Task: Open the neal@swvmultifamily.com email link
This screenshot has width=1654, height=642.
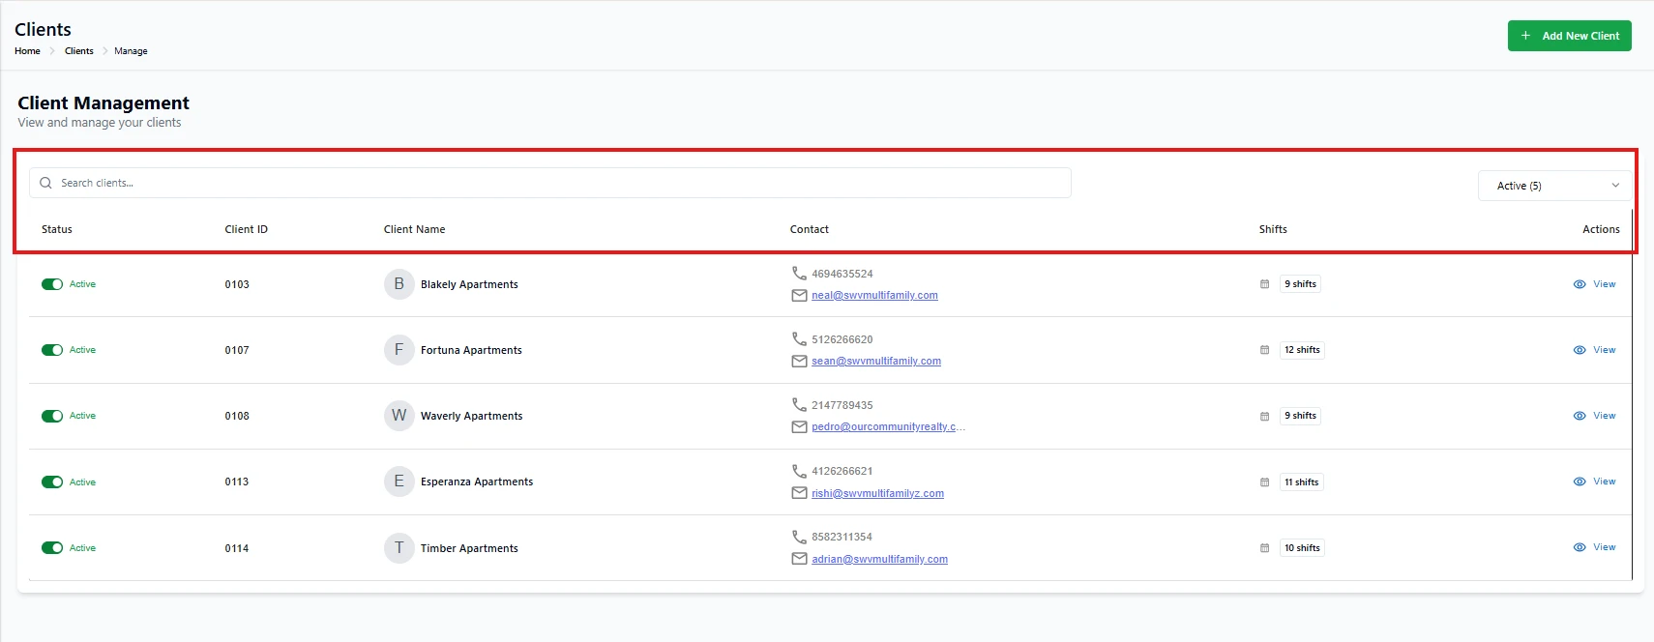Action: (874, 296)
